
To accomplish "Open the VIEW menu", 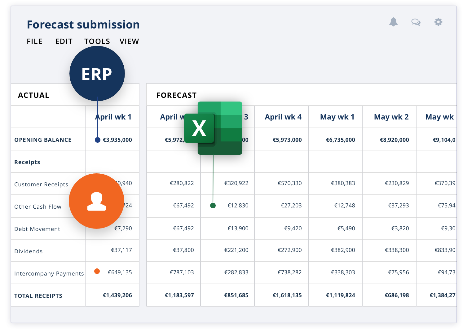I will (129, 41).
